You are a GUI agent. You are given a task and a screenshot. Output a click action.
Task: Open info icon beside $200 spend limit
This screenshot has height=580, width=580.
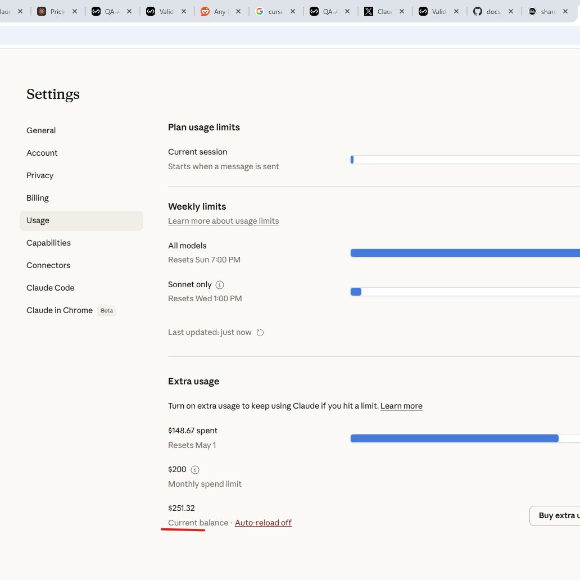coord(195,470)
